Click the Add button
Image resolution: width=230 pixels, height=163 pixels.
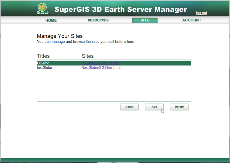154,107
